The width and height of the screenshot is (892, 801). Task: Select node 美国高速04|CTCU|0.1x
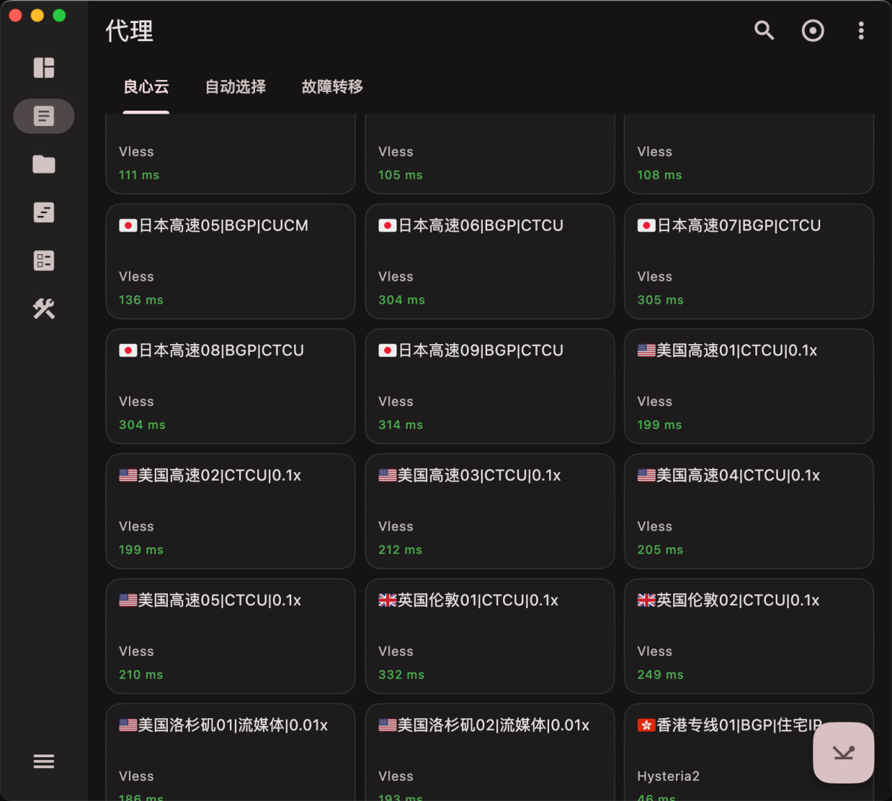point(749,511)
